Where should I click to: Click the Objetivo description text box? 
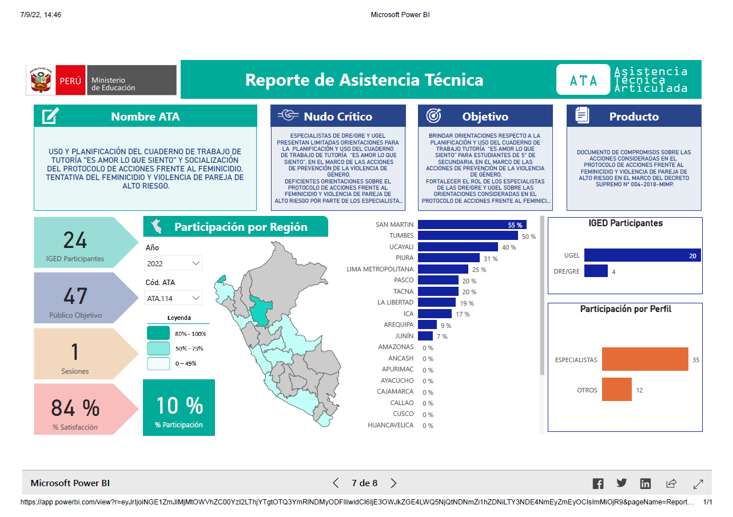coord(485,169)
